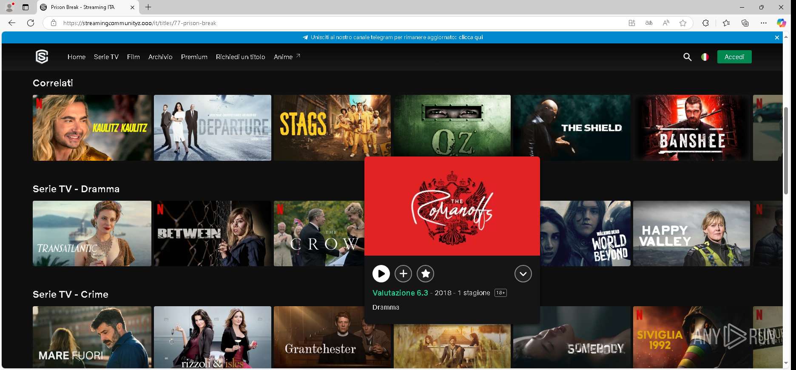Screen dimensions: 796x370
Task: View site information lock icon in address bar
Action: point(54,23)
